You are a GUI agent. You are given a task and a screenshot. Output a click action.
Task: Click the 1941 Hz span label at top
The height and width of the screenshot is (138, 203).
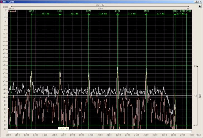pos(100,5)
